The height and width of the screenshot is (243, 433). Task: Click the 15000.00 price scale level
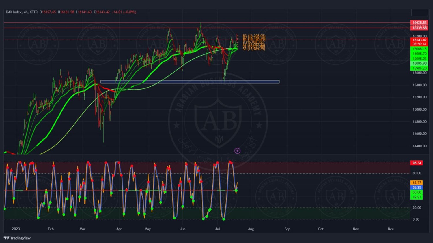tap(420, 109)
